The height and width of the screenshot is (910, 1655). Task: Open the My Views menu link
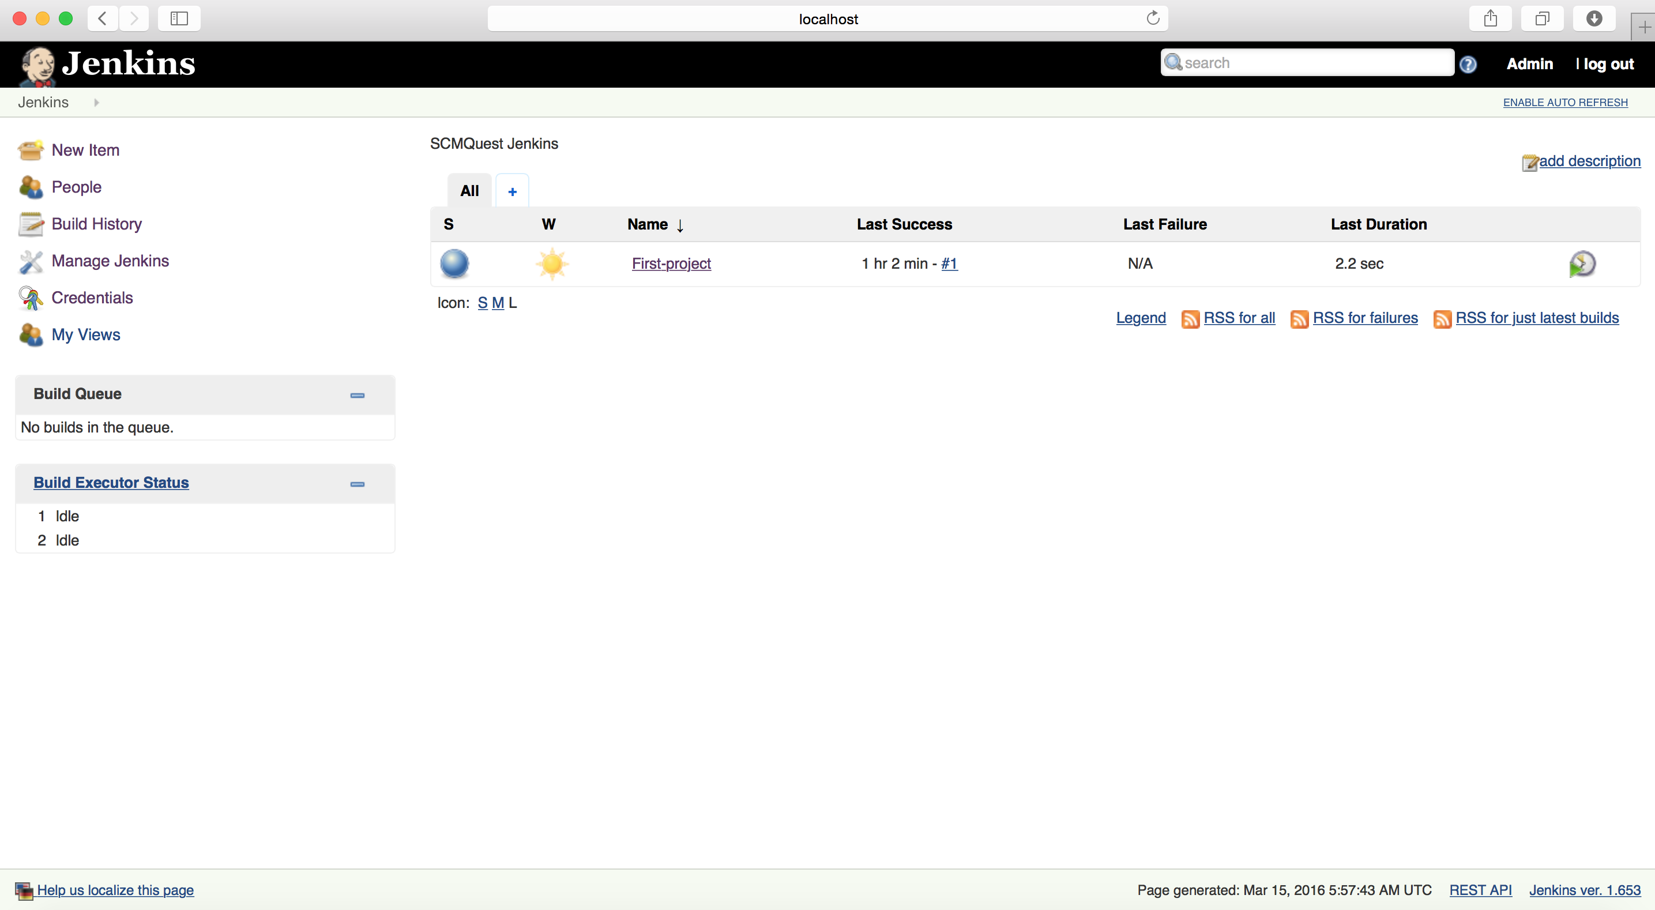pyautogui.click(x=85, y=335)
